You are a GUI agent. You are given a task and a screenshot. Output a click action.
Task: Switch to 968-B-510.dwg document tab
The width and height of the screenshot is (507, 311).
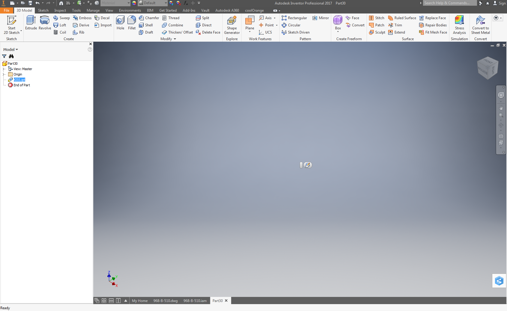(165, 301)
